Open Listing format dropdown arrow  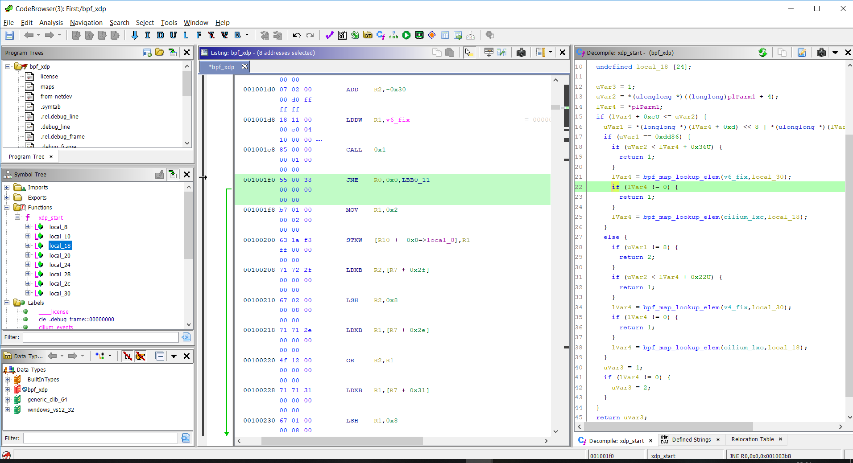[551, 53]
